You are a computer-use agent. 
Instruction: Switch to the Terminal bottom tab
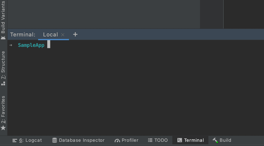coord(190,140)
